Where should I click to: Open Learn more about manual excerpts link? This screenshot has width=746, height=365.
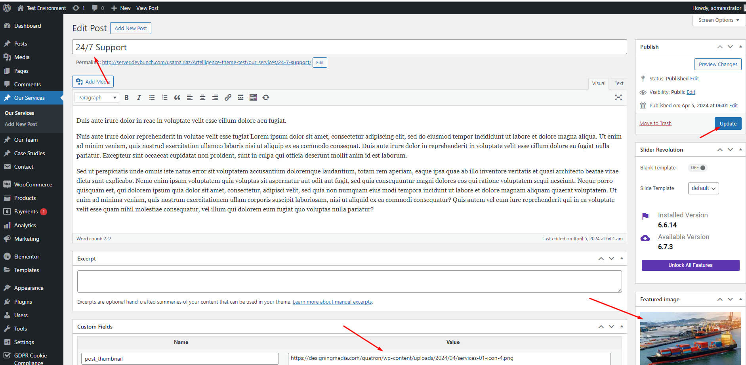pyautogui.click(x=332, y=302)
